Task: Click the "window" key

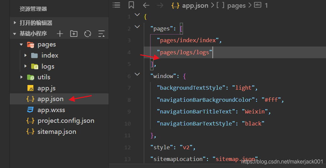Action: click(164, 76)
